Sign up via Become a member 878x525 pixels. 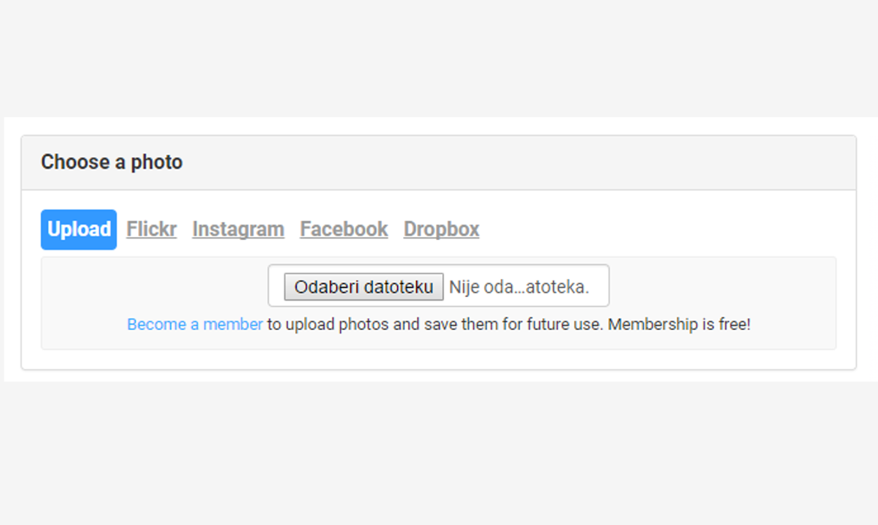(194, 325)
